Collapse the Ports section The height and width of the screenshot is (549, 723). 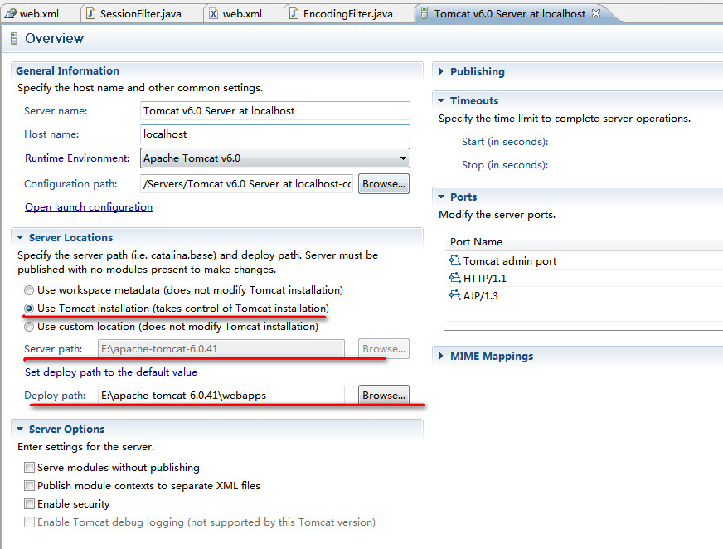[441, 197]
